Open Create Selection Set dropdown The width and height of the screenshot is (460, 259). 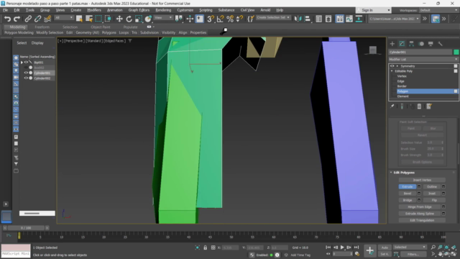click(273, 17)
